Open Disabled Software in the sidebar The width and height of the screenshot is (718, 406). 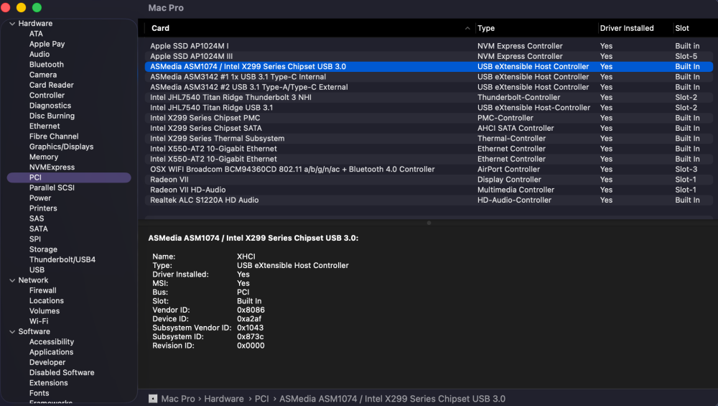(62, 372)
